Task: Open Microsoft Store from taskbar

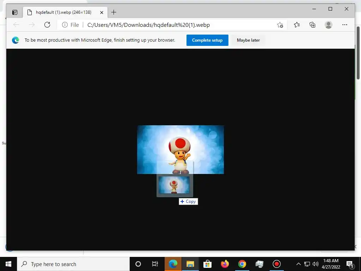Action: (207, 264)
